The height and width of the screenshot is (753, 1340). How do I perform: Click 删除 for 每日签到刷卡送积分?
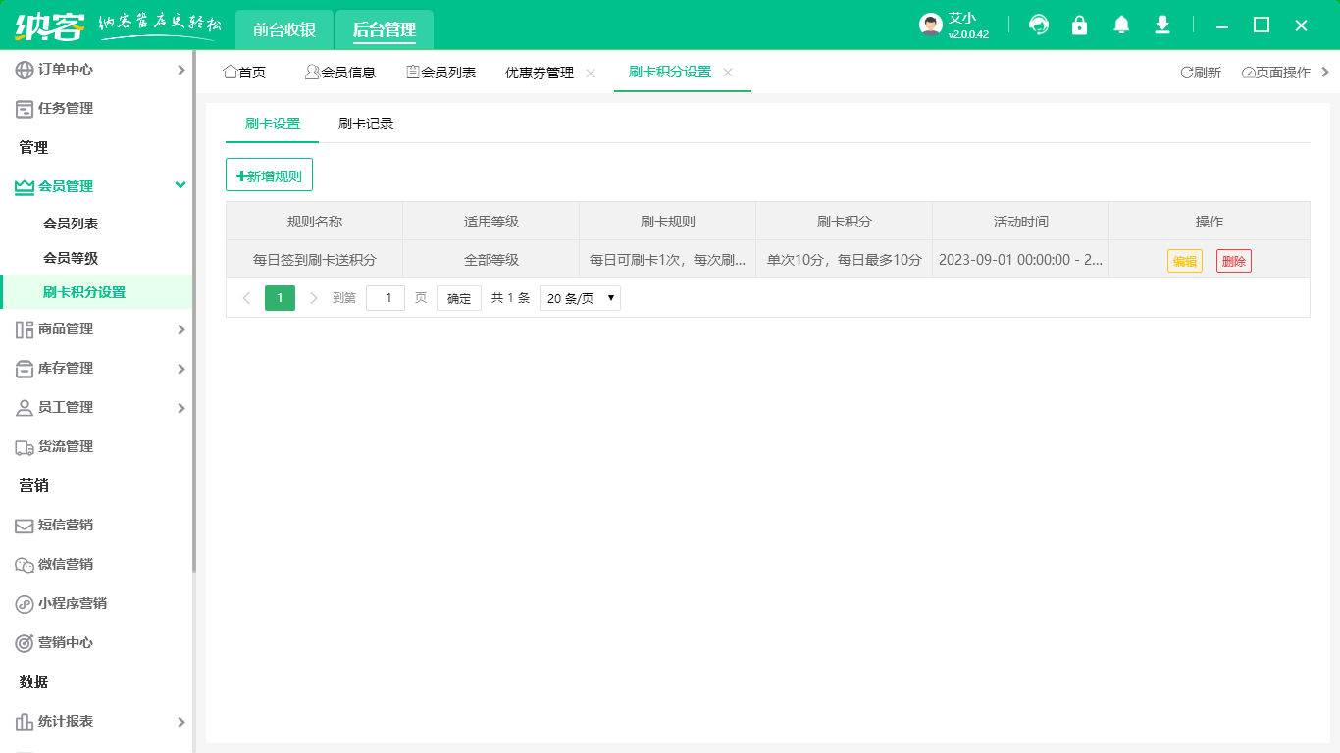coord(1234,261)
